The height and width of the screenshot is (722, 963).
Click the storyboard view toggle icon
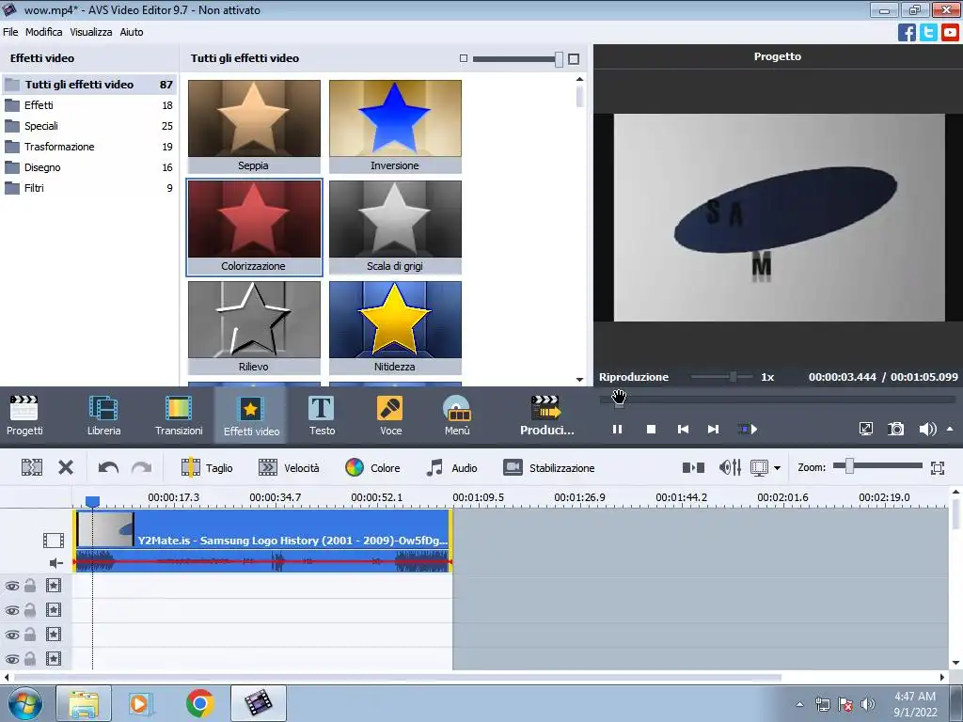coord(693,468)
